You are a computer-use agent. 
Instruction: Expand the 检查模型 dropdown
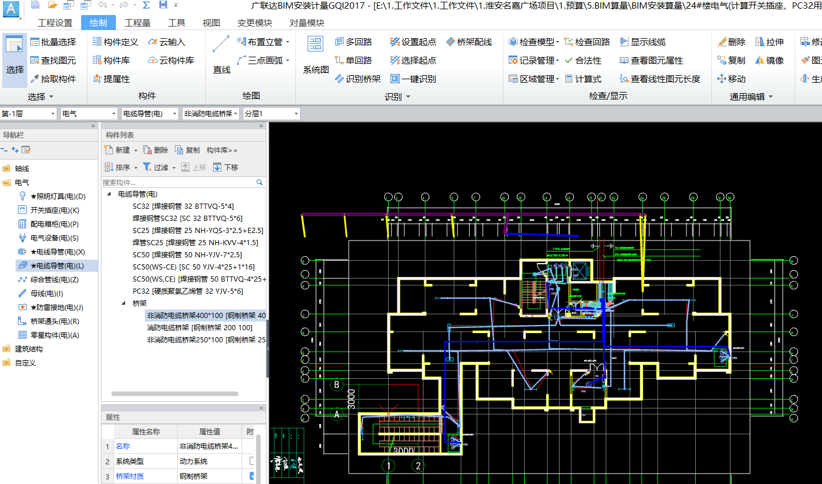(x=557, y=42)
